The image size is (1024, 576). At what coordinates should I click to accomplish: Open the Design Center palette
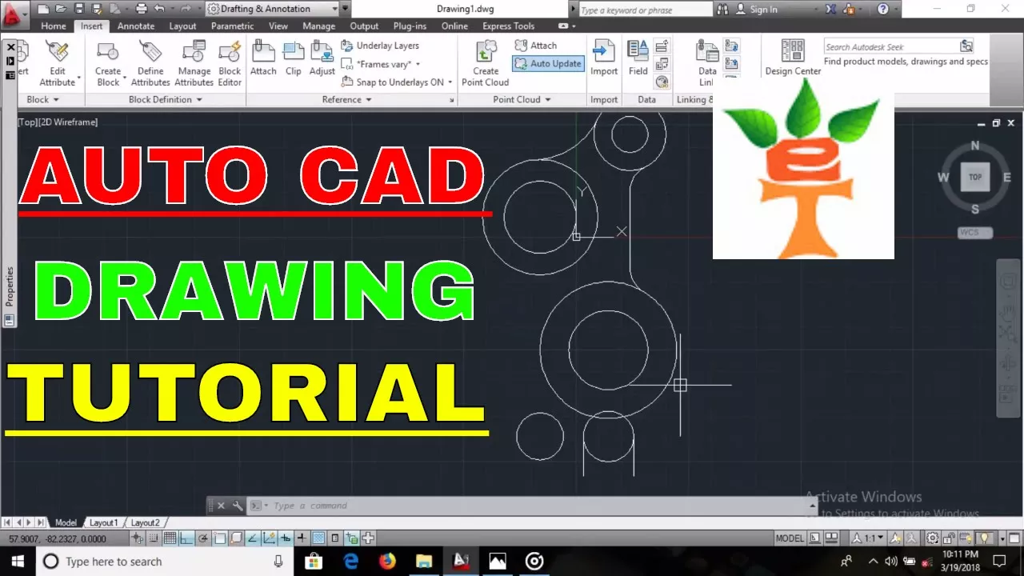pos(793,58)
